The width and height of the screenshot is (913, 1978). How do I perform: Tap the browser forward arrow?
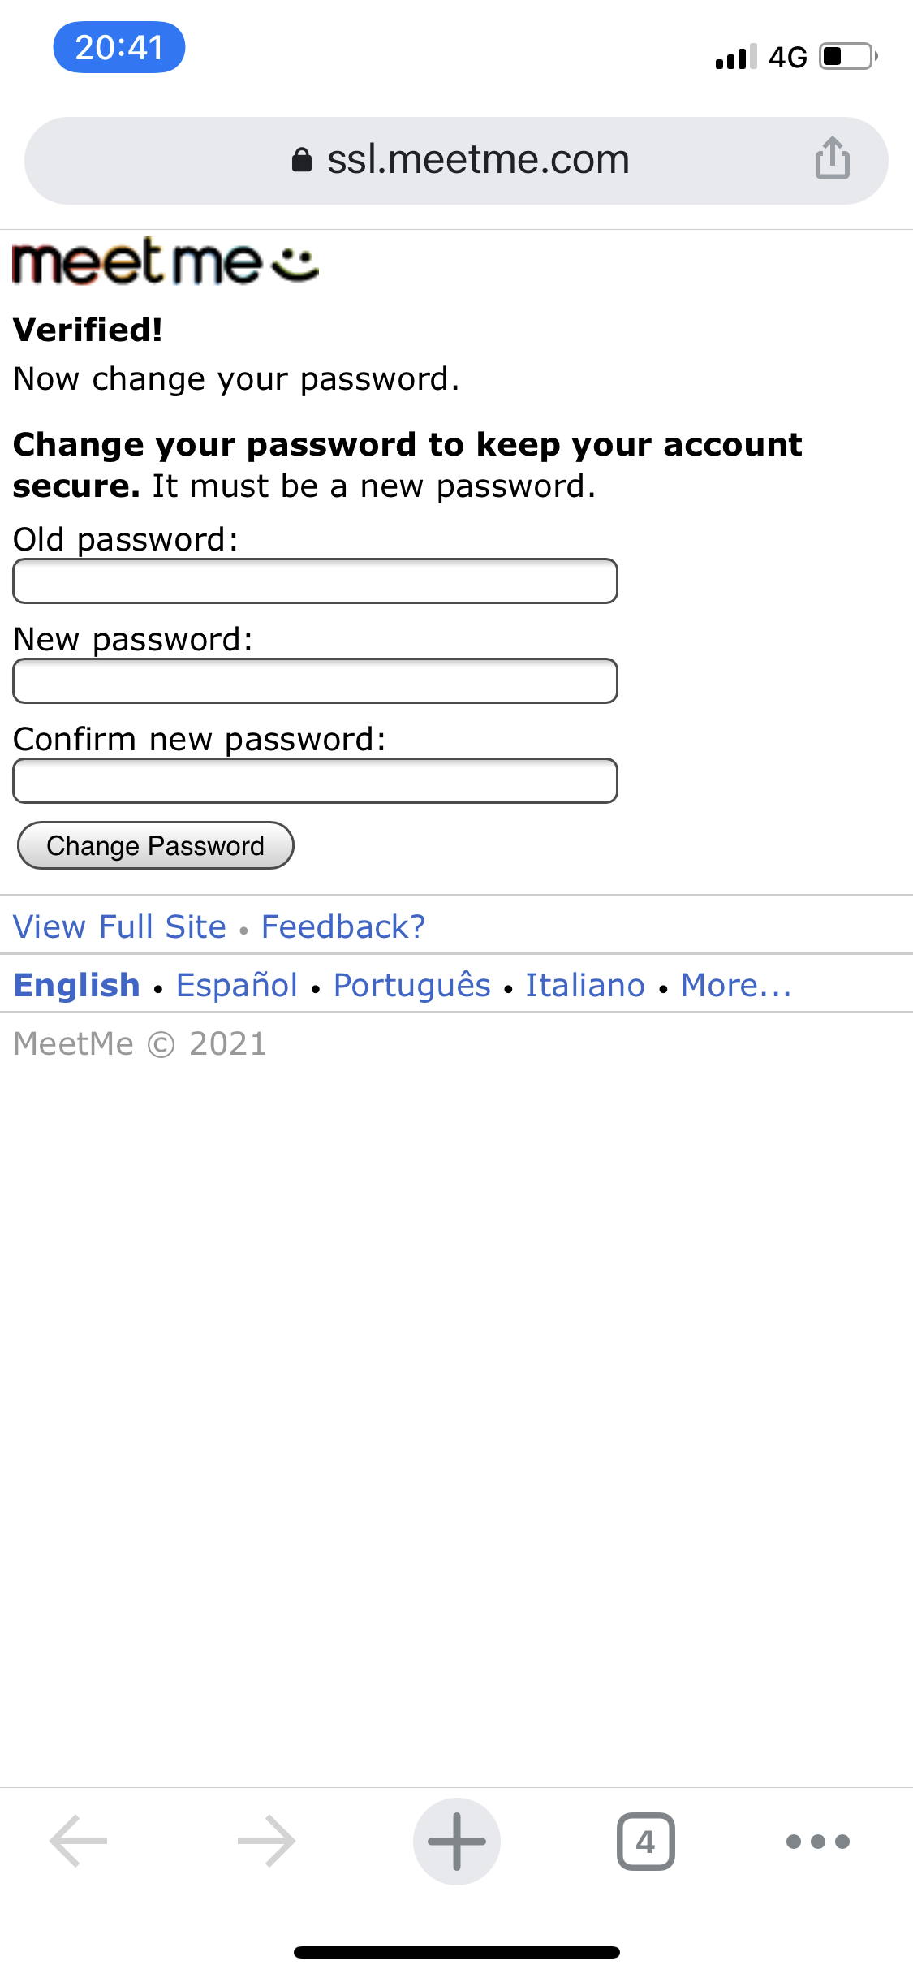tap(266, 1841)
